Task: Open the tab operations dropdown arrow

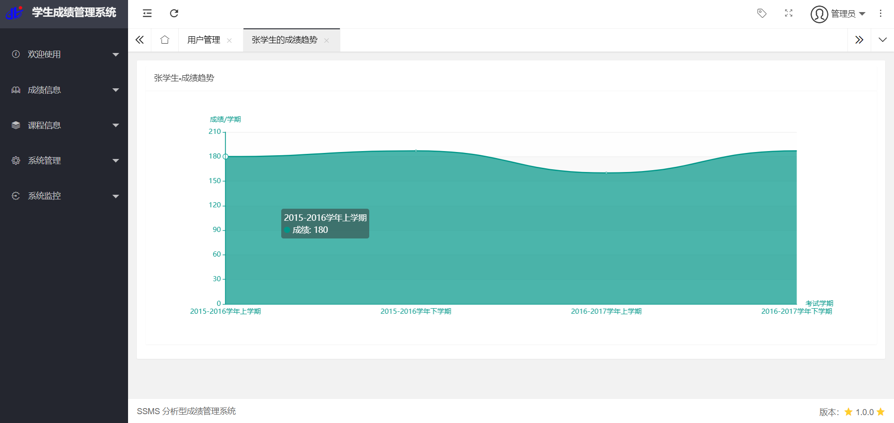Action: pyautogui.click(x=882, y=40)
